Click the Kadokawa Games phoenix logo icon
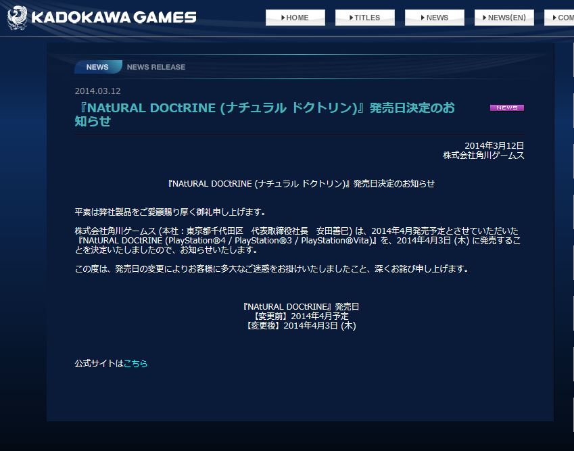 pos(17,17)
